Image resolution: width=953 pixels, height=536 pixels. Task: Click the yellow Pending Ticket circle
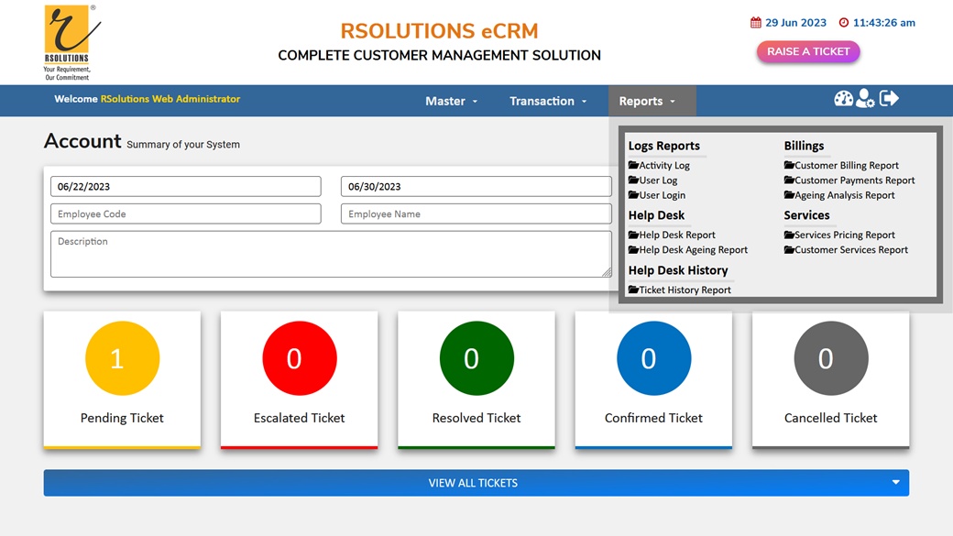click(x=122, y=358)
